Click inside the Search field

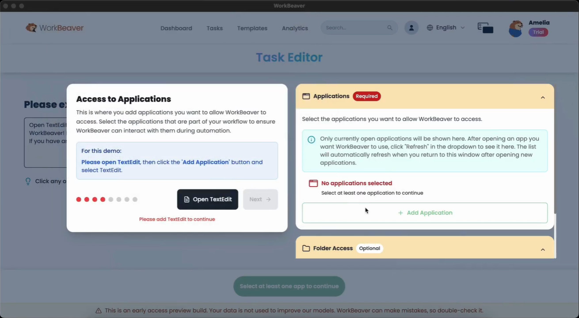click(x=359, y=28)
